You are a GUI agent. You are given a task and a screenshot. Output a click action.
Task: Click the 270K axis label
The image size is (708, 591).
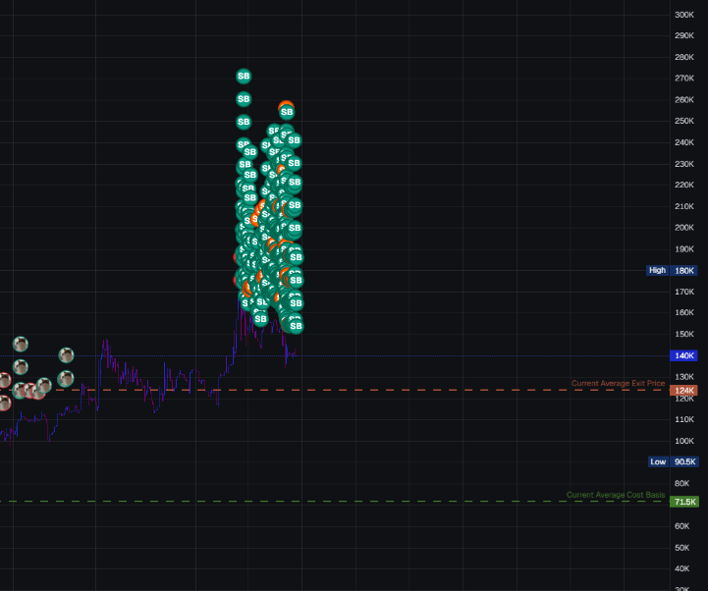[684, 79]
